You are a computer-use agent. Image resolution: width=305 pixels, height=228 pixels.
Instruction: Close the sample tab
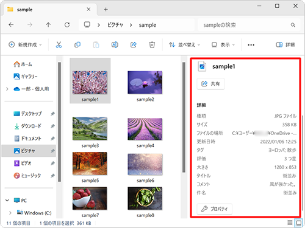[88, 9]
